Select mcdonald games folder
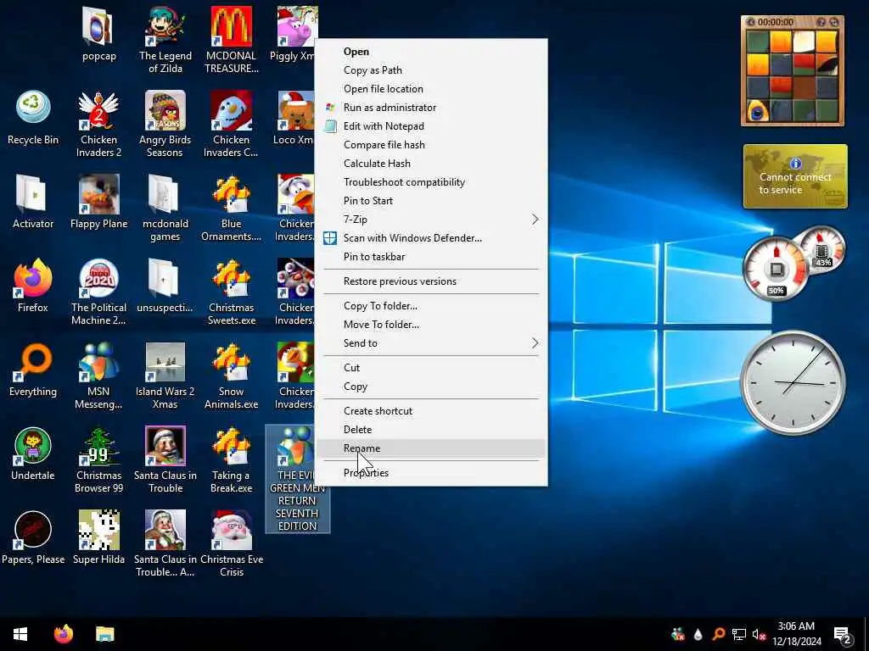Image resolution: width=869 pixels, height=651 pixels. pos(165,209)
